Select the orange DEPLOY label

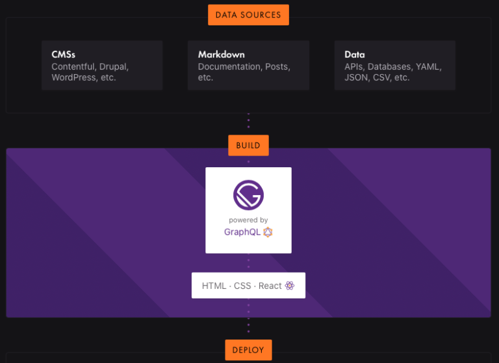coord(248,350)
